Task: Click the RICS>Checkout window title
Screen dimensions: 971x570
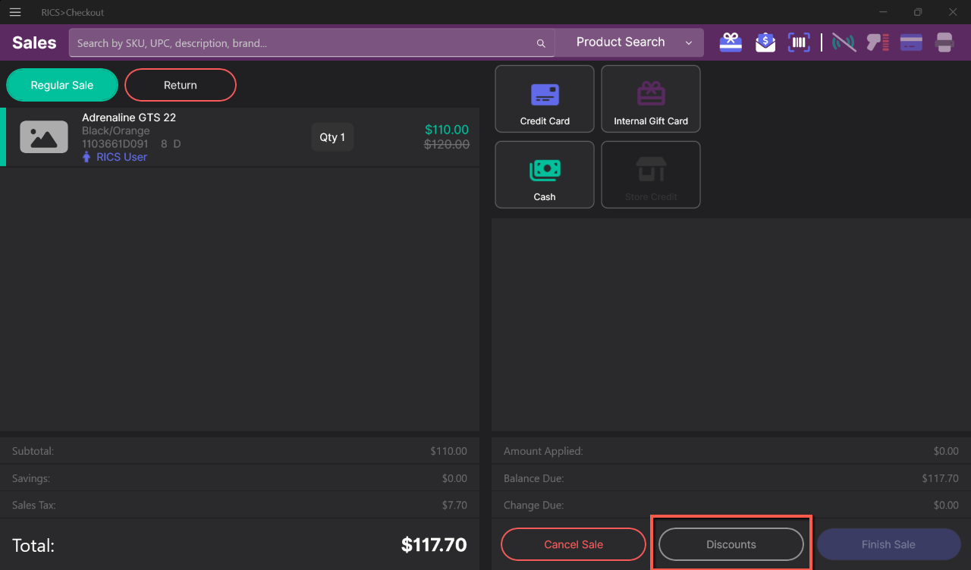Action: (x=73, y=12)
